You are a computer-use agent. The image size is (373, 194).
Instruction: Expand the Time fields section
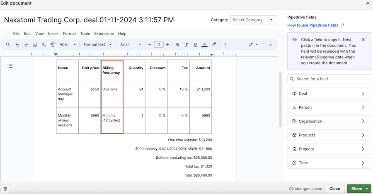[329, 162]
